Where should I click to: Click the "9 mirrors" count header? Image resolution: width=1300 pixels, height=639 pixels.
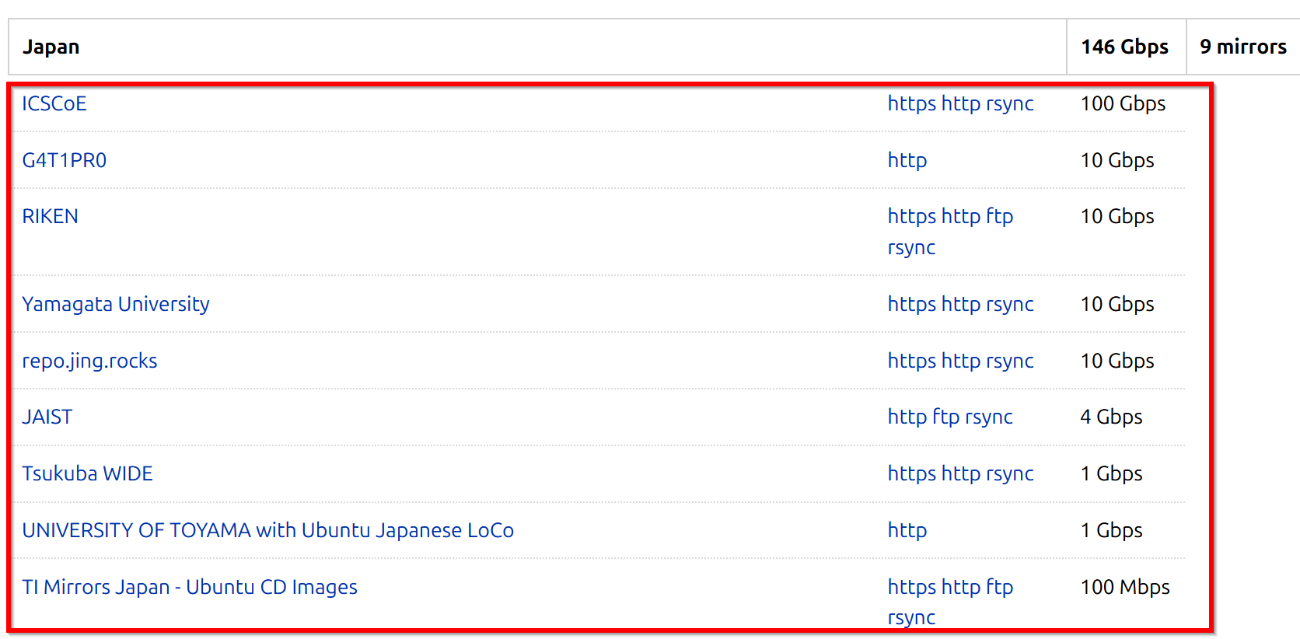1242,47
